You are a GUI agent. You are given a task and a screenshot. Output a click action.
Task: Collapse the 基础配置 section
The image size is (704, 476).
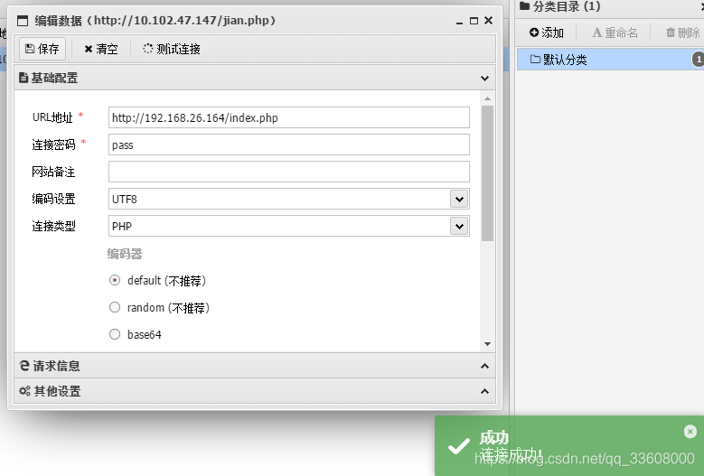(x=484, y=78)
